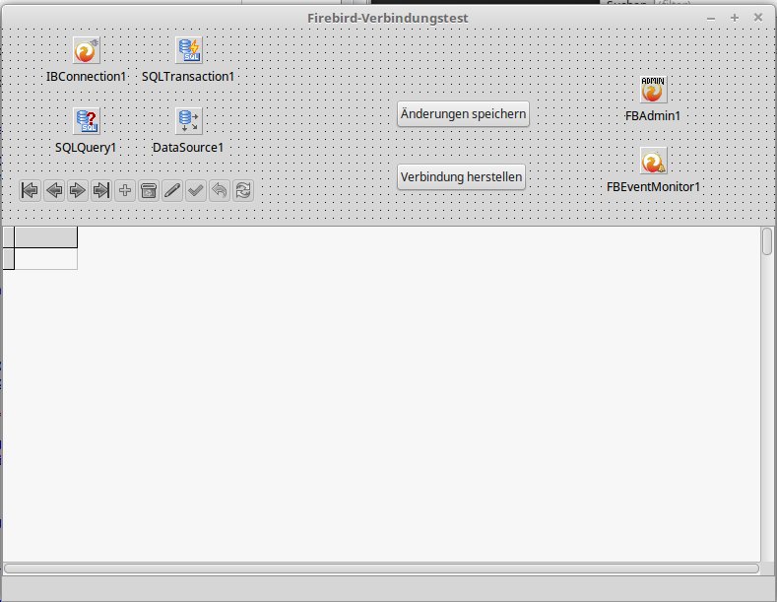Select the SQLTransaction1 component icon
Screen dimensions: 777x602
tap(188, 50)
